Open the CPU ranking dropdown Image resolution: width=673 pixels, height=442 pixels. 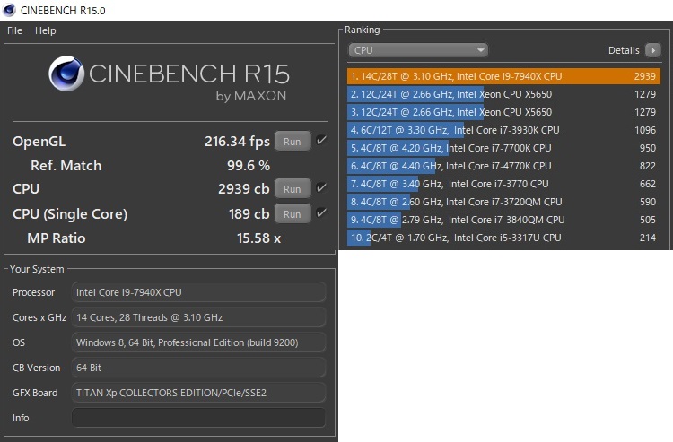tap(418, 50)
